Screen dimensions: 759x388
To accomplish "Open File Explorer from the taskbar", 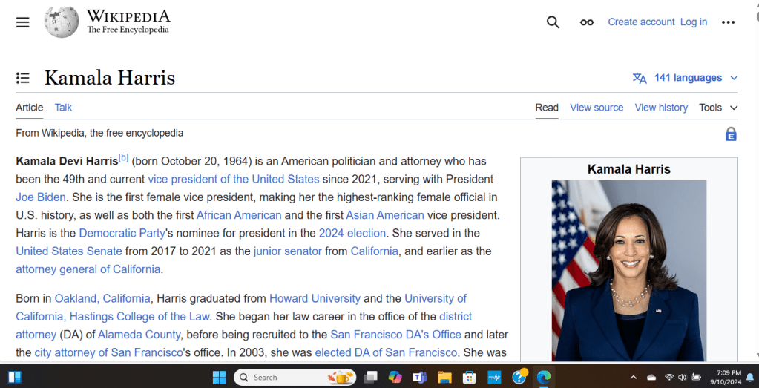I will (x=444, y=378).
